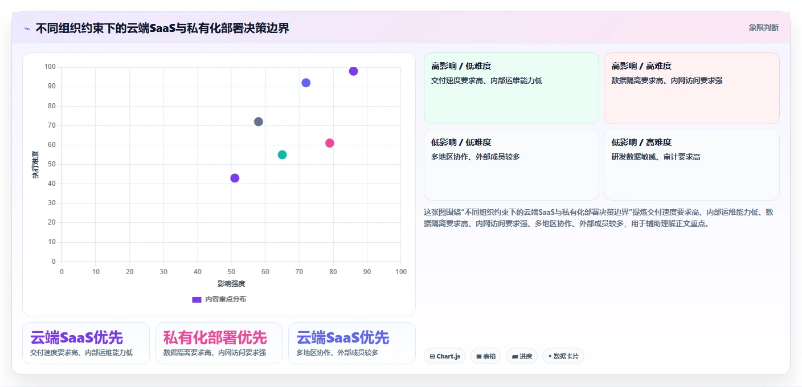Select the teal data point at impact 65
This screenshot has width=802, height=387.
282,155
